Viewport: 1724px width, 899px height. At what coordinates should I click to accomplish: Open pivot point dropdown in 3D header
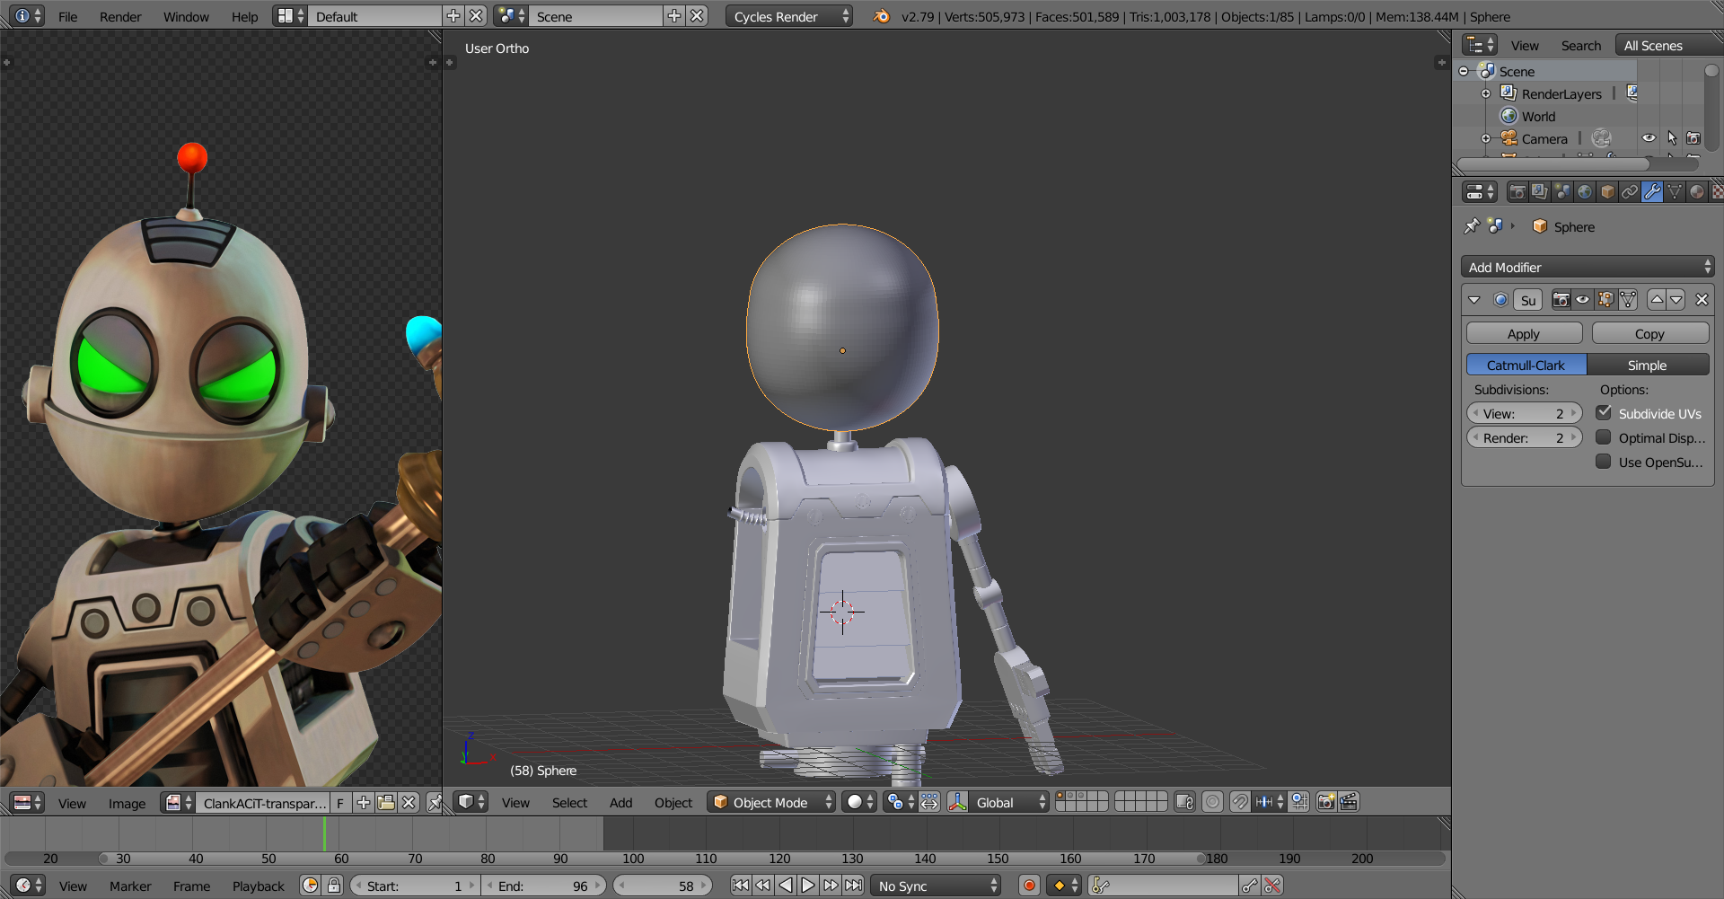[x=900, y=802]
